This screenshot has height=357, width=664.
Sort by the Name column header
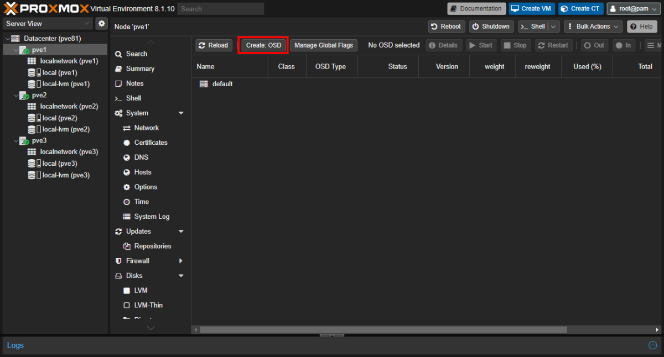click(230, 66)
